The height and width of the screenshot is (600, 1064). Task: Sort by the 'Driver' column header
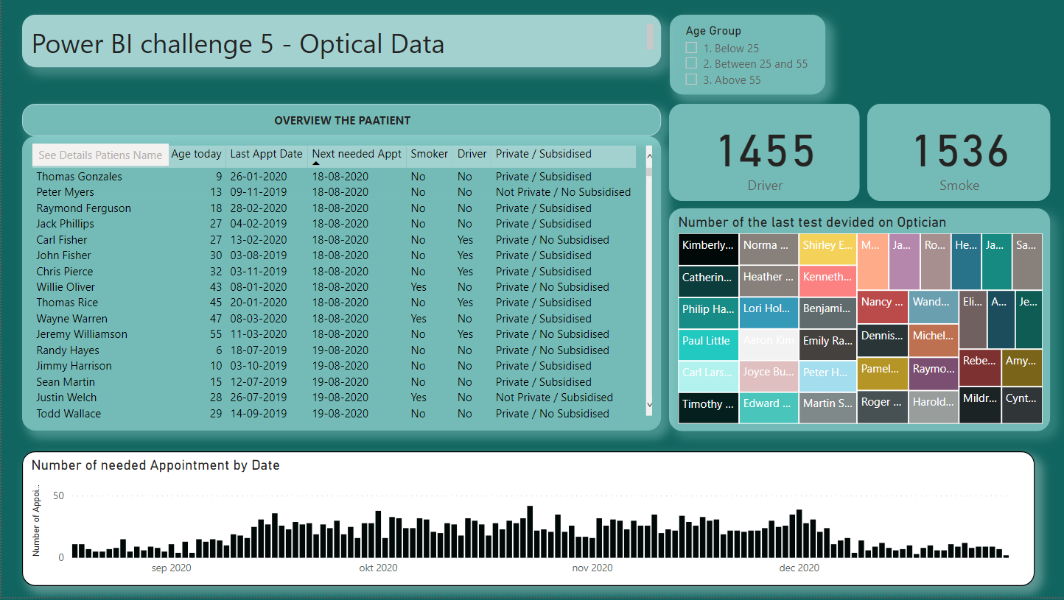(472, 154)
